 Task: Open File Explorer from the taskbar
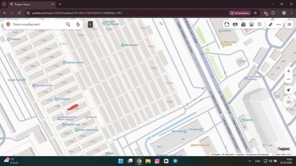pos(148,161)
